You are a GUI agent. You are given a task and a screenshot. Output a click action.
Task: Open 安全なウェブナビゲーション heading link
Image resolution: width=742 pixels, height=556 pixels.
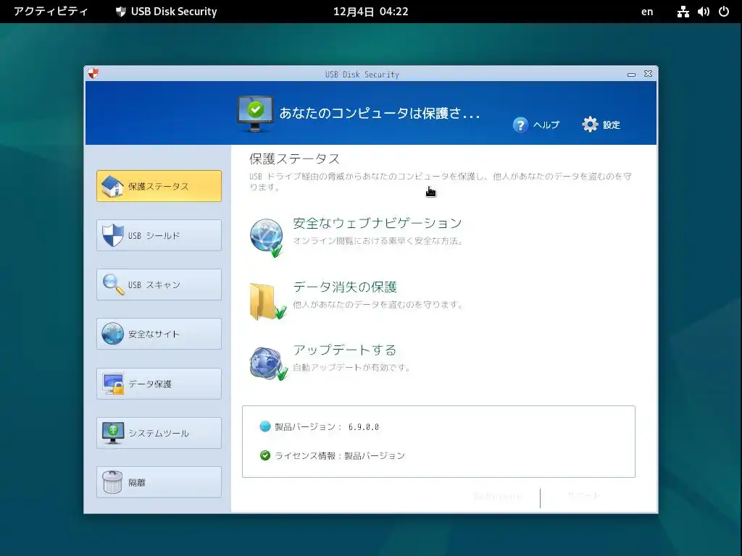coord(377,223)
